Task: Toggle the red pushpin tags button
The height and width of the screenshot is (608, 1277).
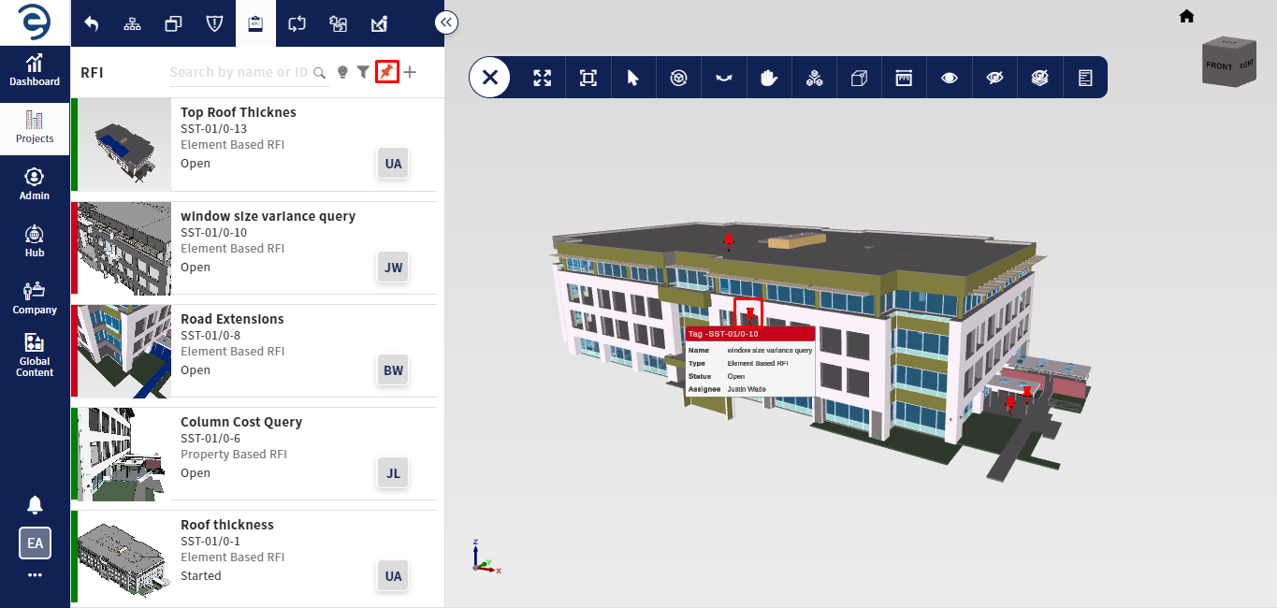Action: pos(386,71)
